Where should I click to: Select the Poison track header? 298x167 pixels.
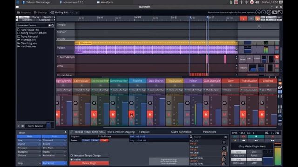[x=66, y=50]
